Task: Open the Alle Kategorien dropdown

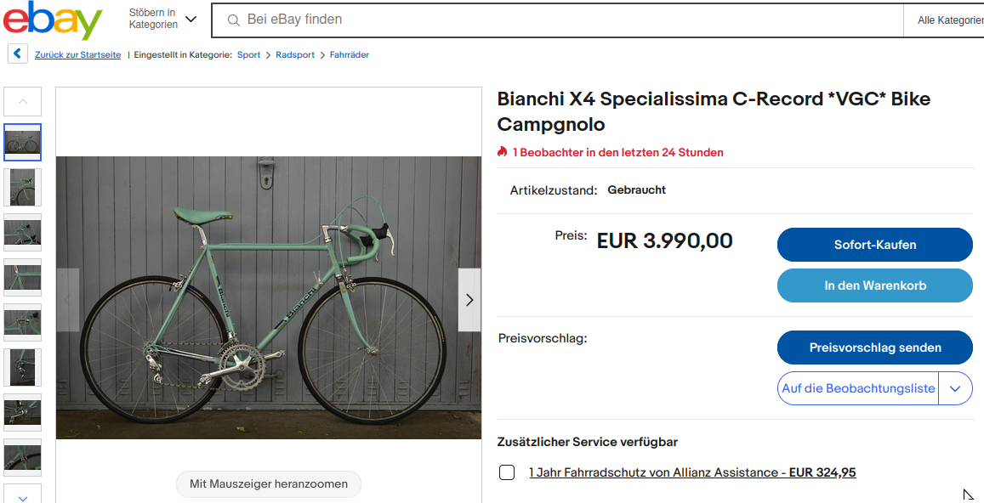Action: coord(949,20)
